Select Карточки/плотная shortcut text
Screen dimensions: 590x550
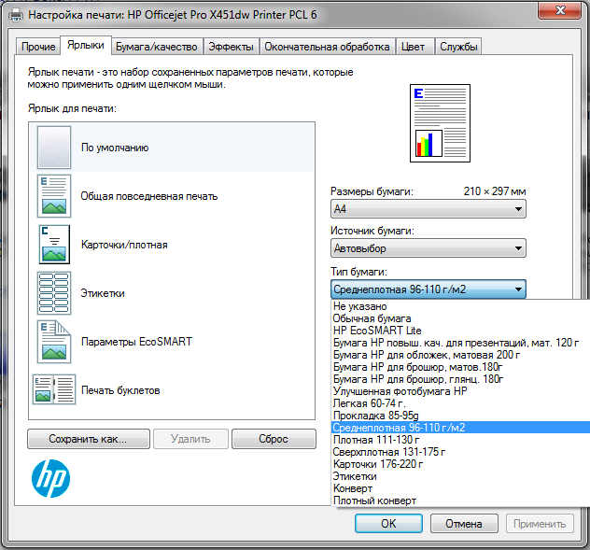tap(124, 245)
